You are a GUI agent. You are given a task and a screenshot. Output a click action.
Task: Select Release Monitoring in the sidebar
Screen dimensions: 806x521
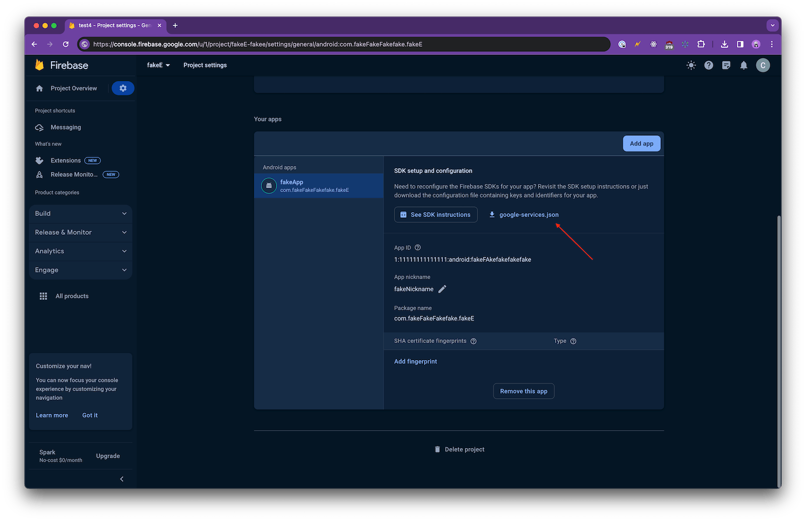tap(74, 175)
